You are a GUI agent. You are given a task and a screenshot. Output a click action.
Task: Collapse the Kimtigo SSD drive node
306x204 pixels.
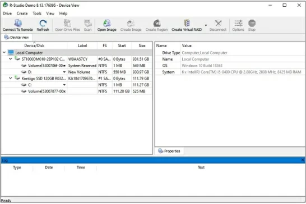11,78
